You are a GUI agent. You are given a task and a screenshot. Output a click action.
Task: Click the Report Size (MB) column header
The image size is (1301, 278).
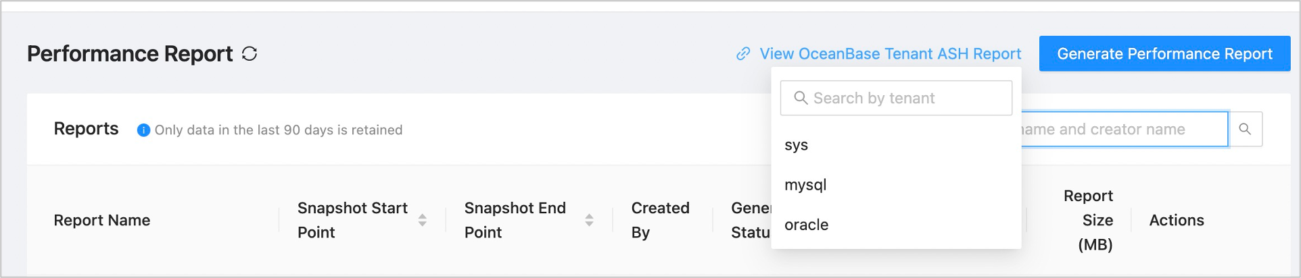(x=1088, y=220)
